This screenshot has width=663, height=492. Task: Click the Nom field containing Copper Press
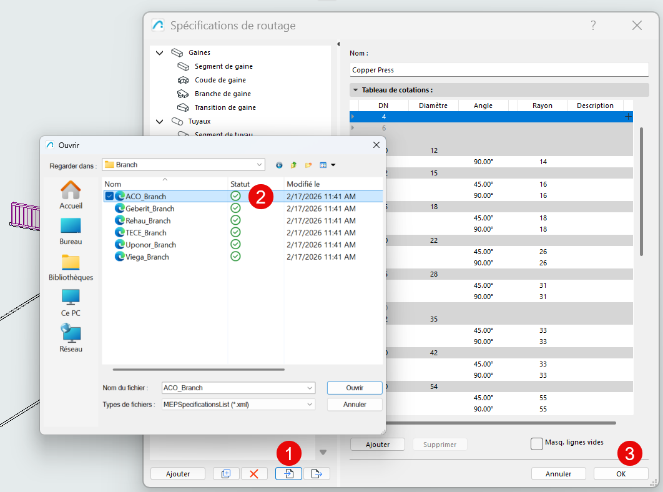pyautogui.click(x=499, y=70)
